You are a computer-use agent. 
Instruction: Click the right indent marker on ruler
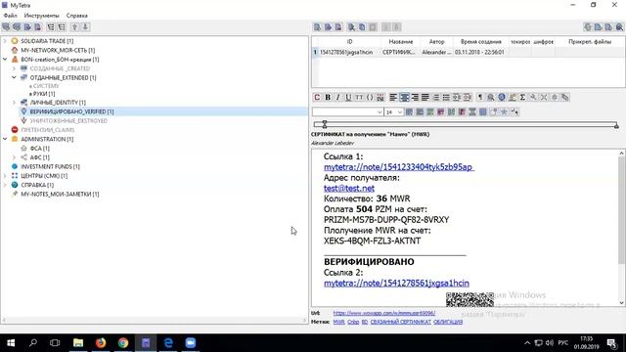point(616,125)
